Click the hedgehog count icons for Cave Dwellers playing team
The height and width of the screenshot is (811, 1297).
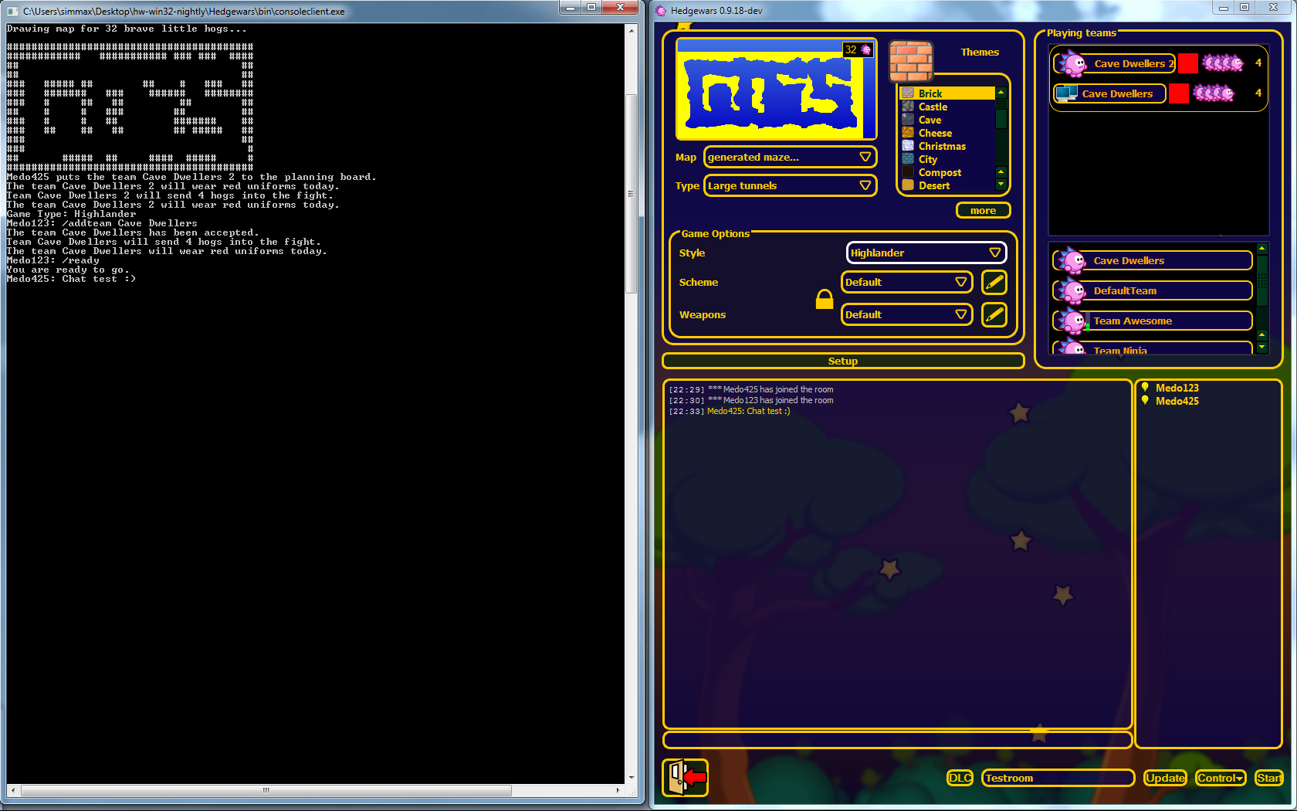[x=1214, y=93]
